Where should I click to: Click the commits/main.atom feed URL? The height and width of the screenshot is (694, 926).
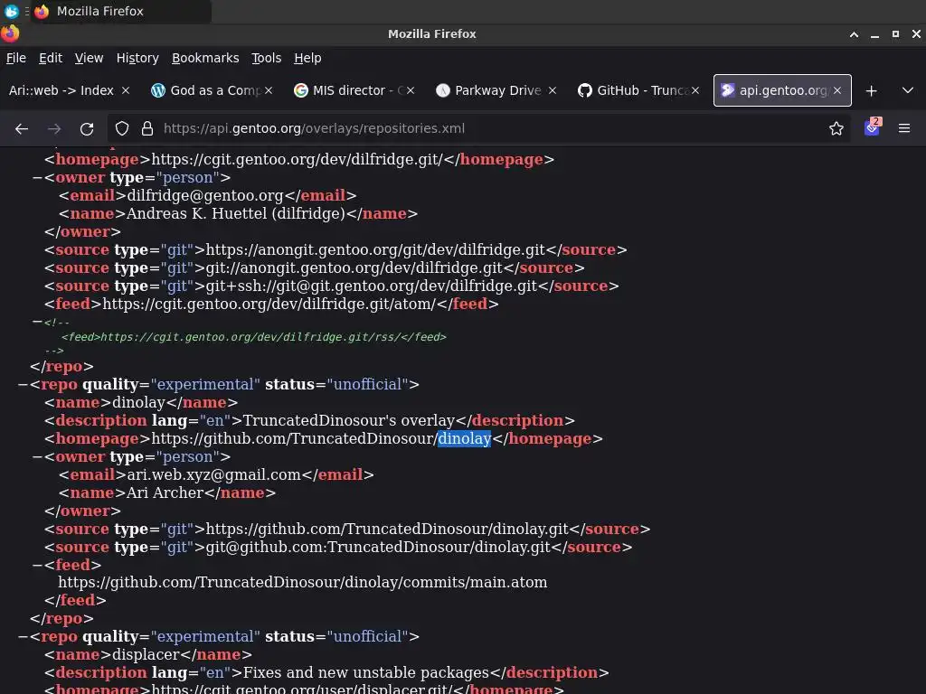click(302, 583)
